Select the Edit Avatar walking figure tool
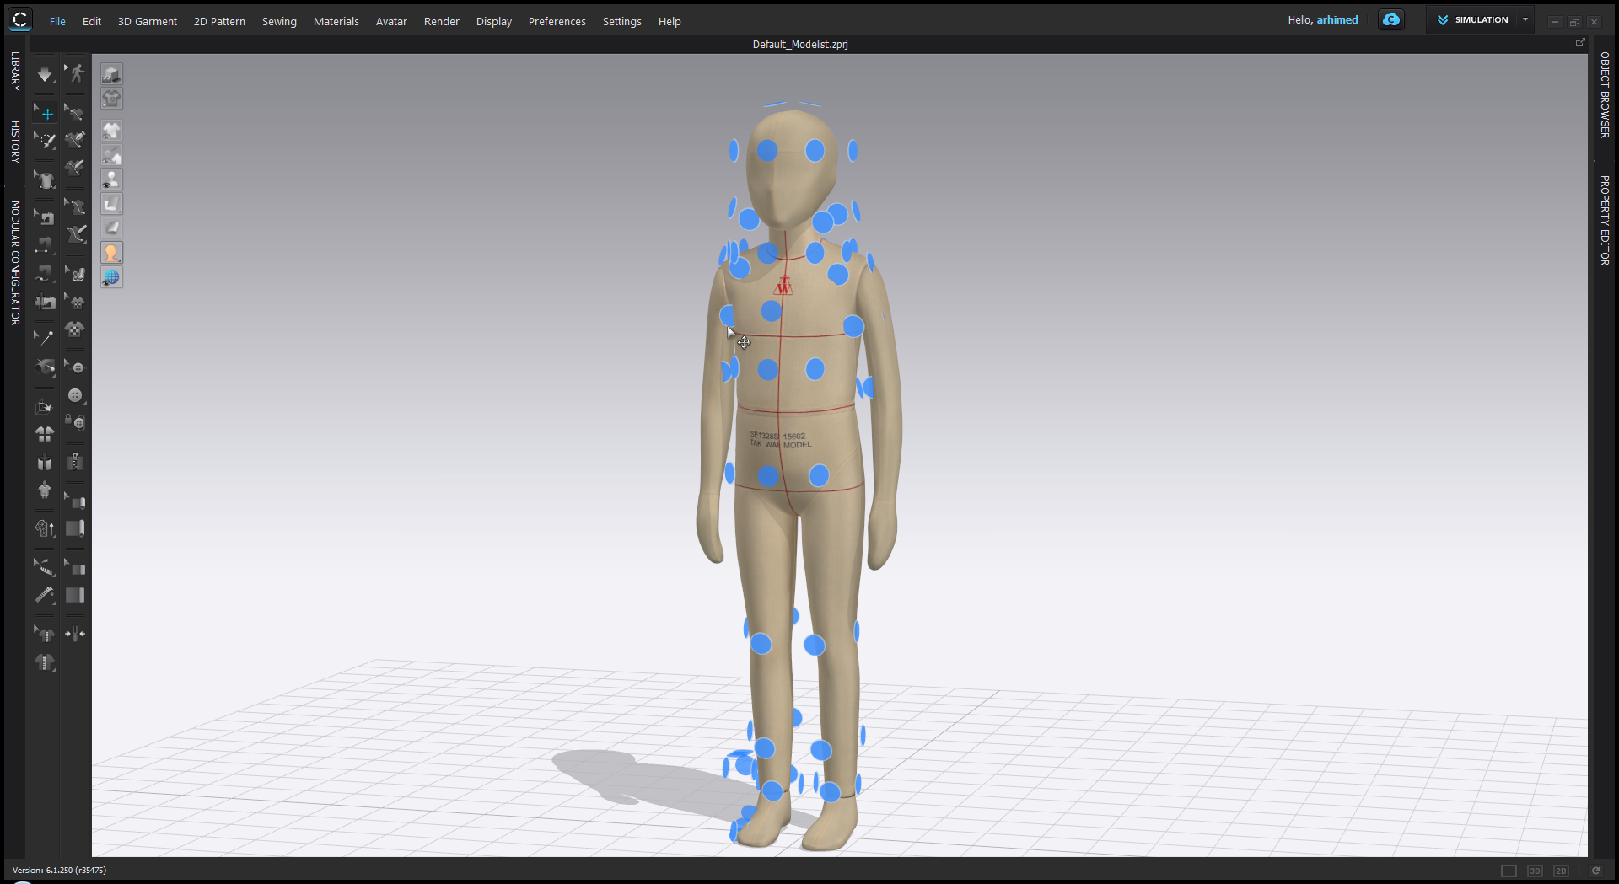This screenshot has height=884, width=1619. coord(75,73)
